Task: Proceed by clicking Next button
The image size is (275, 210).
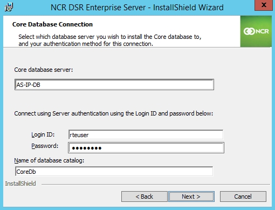Action: click(191, 197)
